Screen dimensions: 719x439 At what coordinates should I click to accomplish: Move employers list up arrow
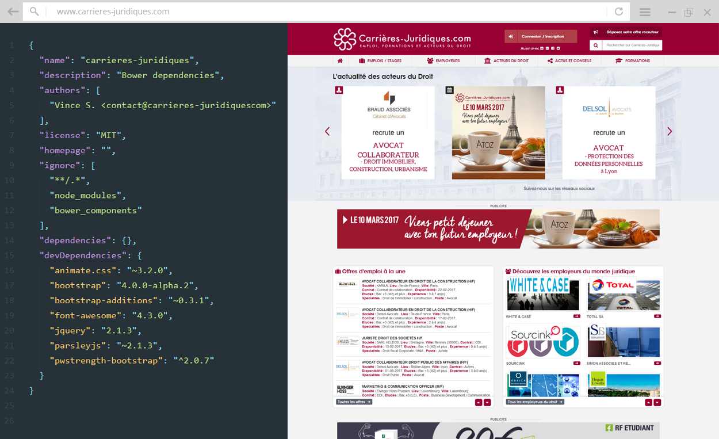coord(648,403)
